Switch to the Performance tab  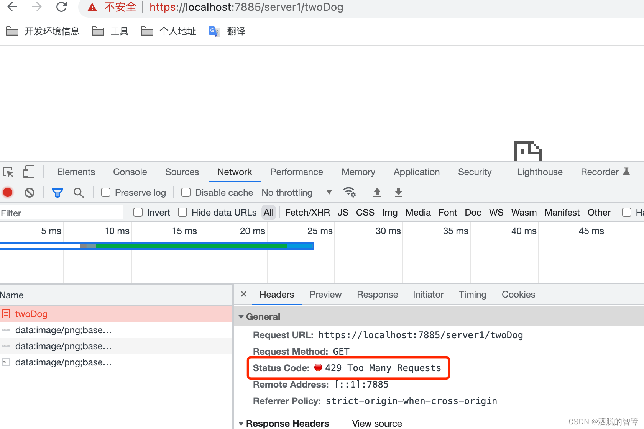tap(297, 172)
